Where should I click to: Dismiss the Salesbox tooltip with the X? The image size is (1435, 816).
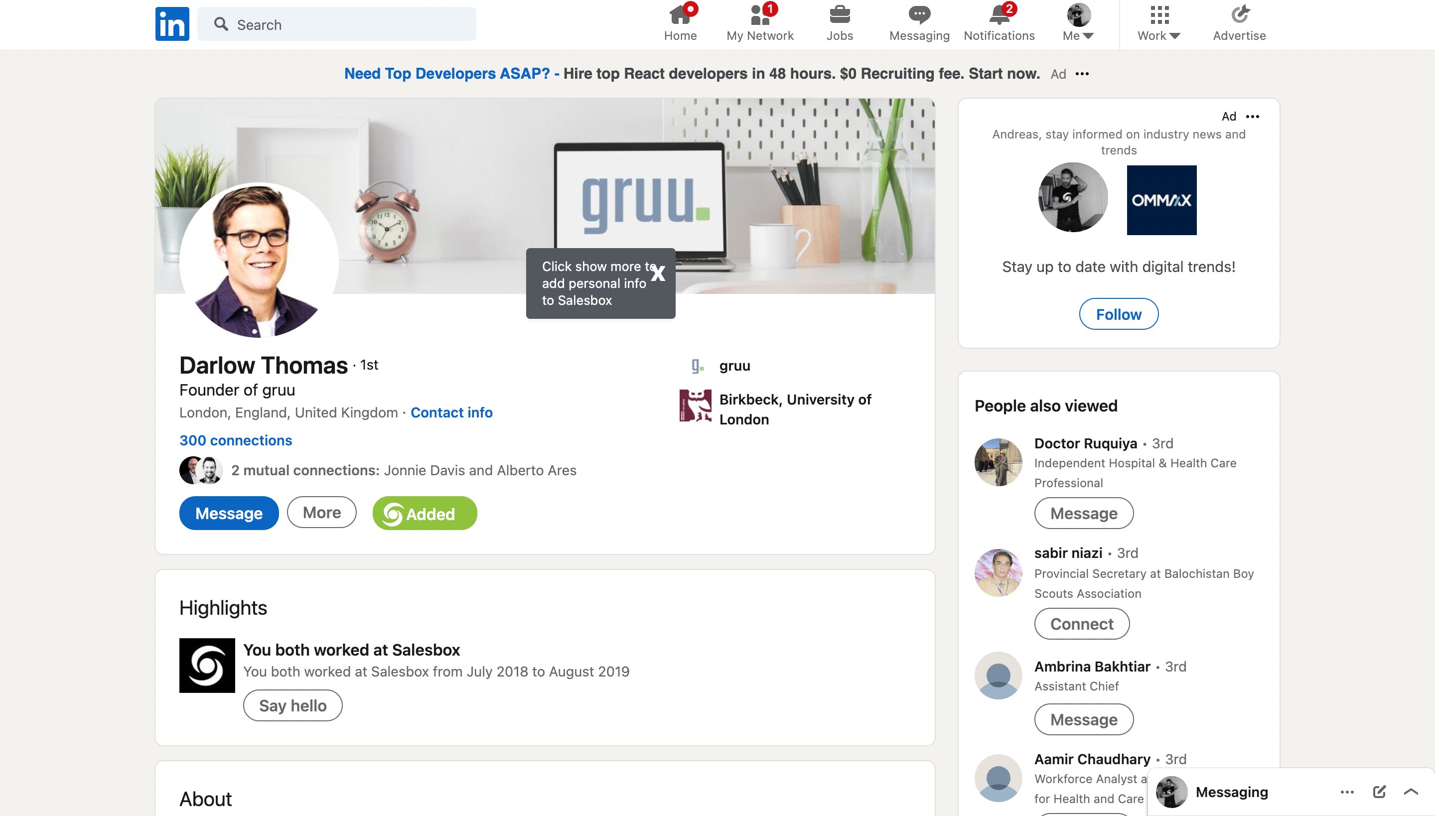click(658, 273)
